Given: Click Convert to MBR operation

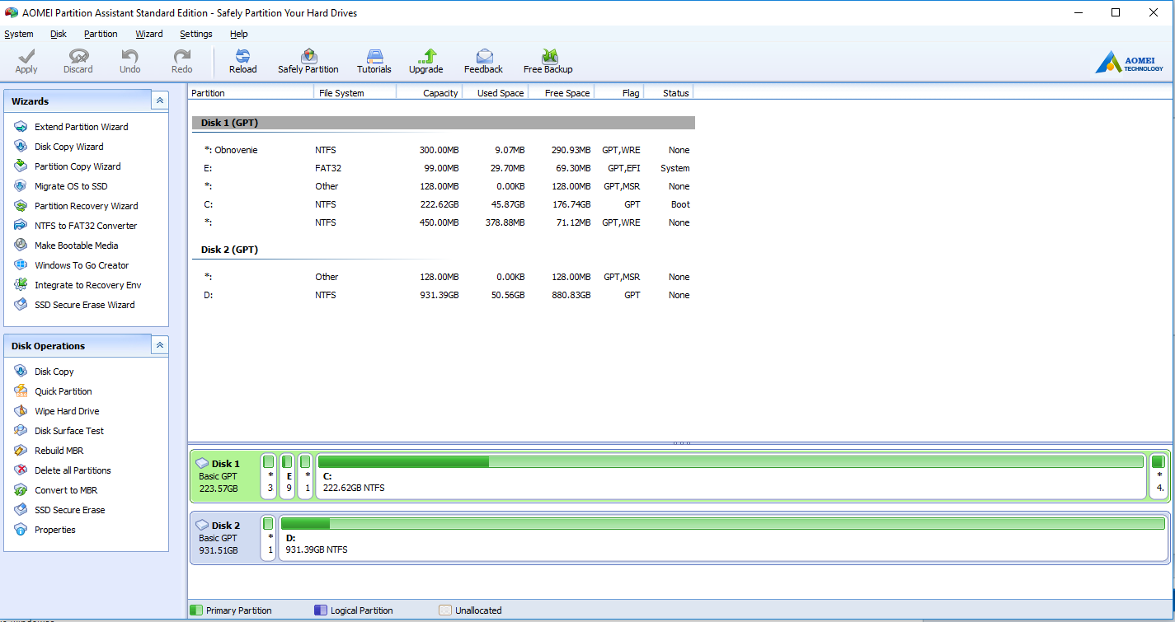Looking at the screenshot, I should (x=65, y=490).
